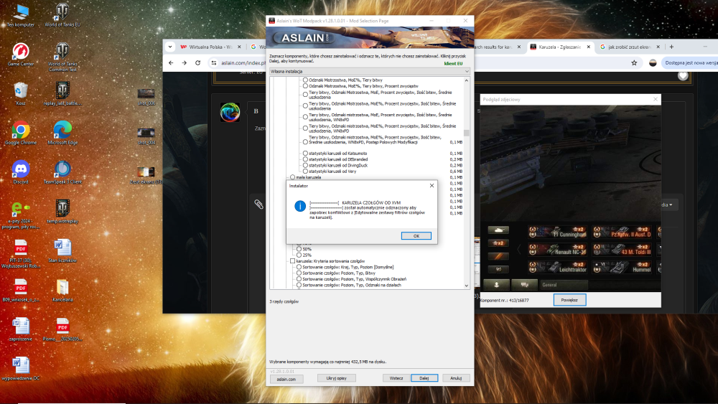Click mod list scrollbar down arrow
Image resolution: width=718 pixels, height=404 pixels.
[x=467, y=286]
